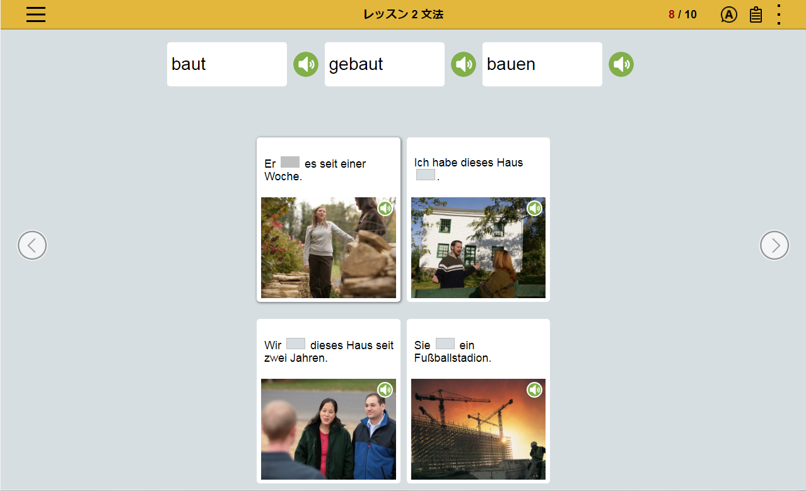Play audio on the 'Er es seit einer Woche' card
The width and height of the screenshot is (806, 491).
(385, 209)
